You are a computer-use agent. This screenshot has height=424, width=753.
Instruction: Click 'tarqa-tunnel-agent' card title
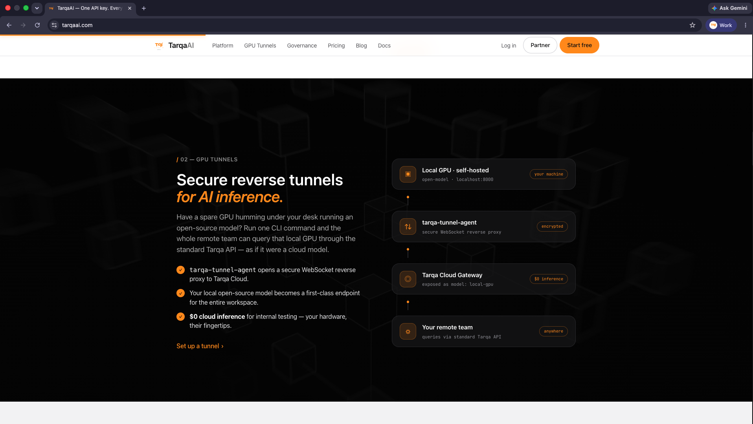coord(449,223)
